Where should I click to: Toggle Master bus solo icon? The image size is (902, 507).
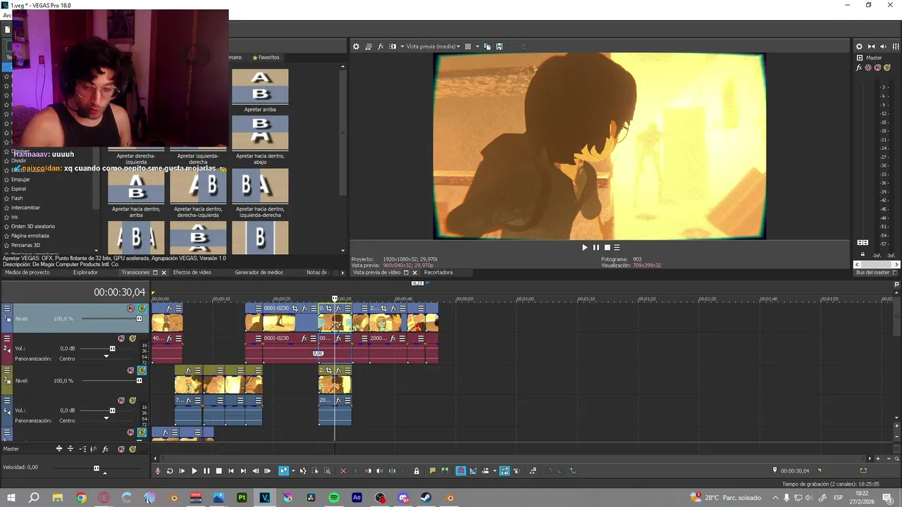point(886,68)
